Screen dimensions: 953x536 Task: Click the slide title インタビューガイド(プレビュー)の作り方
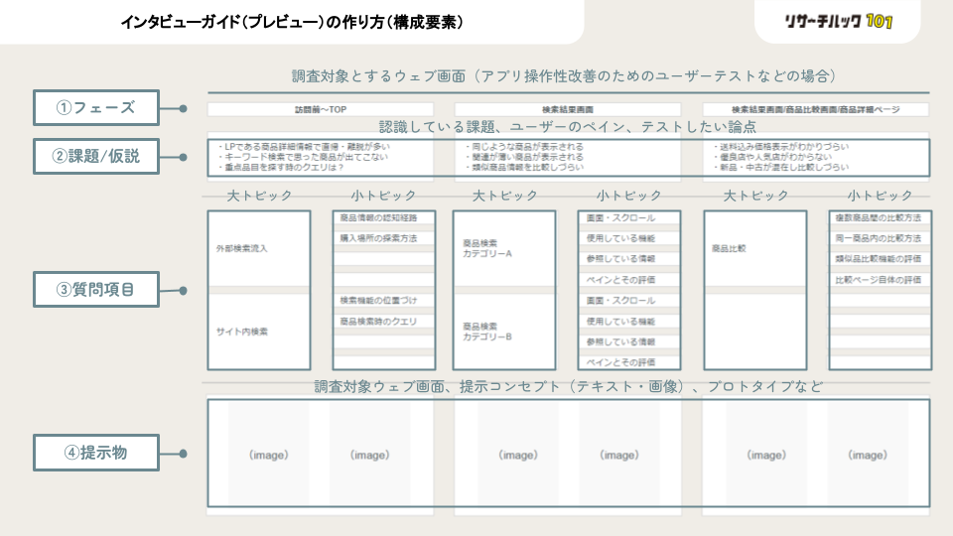point(292,22)
